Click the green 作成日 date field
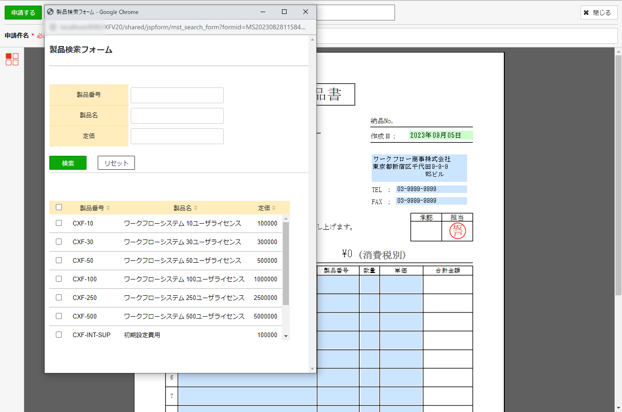This screenshot has width=622, height=412. (x=441, y=135)
